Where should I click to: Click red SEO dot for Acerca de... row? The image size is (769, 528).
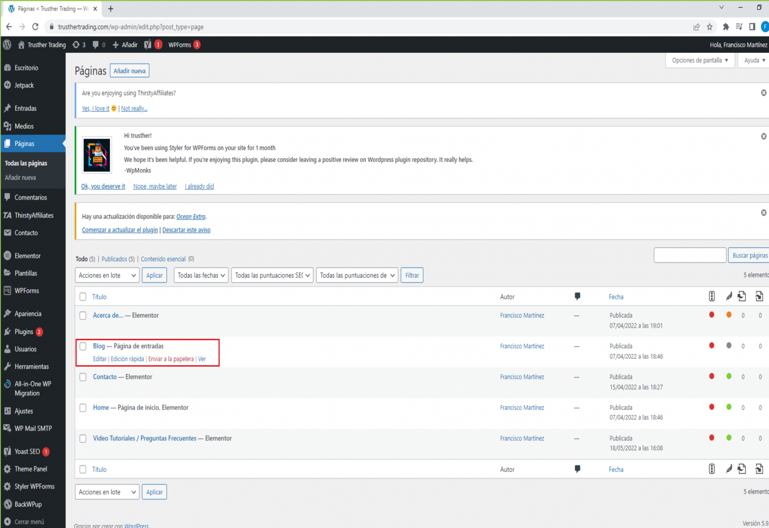tap(712, 315)
